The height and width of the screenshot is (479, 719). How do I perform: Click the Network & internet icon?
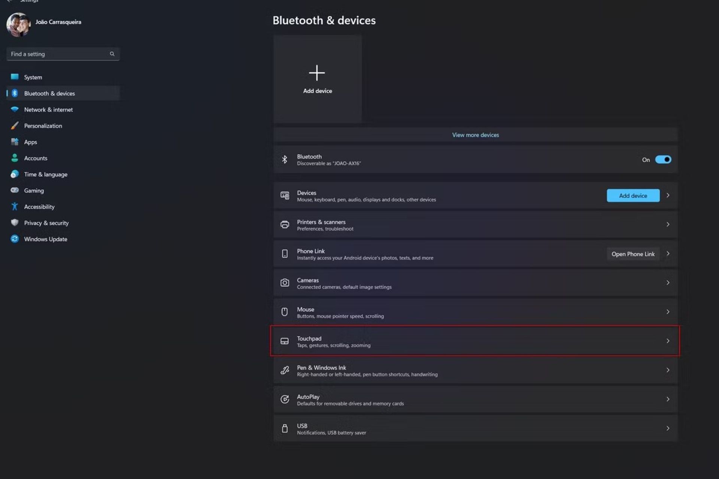15,110
